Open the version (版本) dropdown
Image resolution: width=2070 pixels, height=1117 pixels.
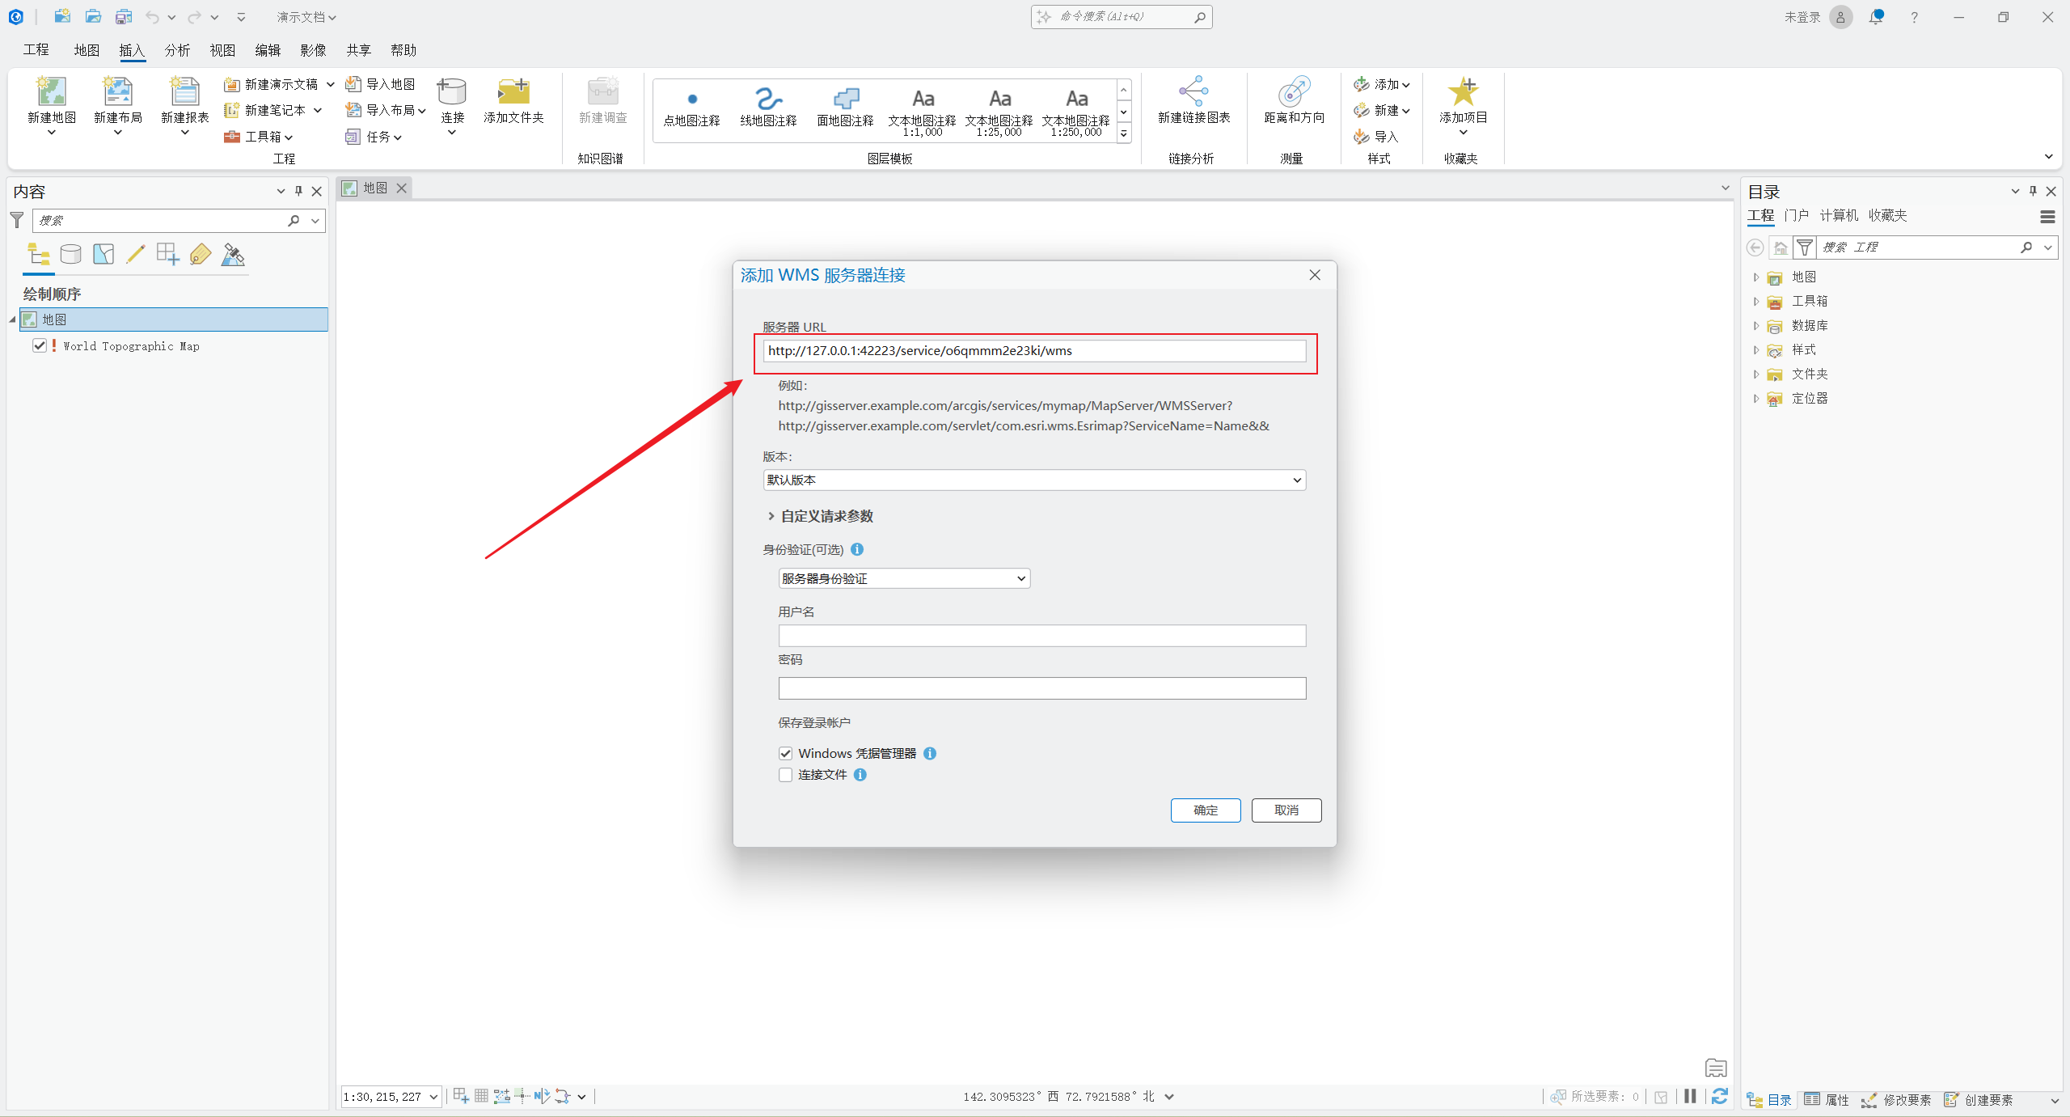point(1033,480)
